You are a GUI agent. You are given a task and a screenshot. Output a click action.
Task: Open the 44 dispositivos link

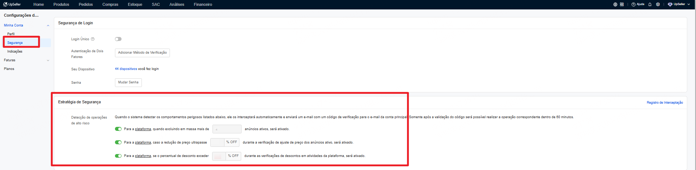click(126, 69)
